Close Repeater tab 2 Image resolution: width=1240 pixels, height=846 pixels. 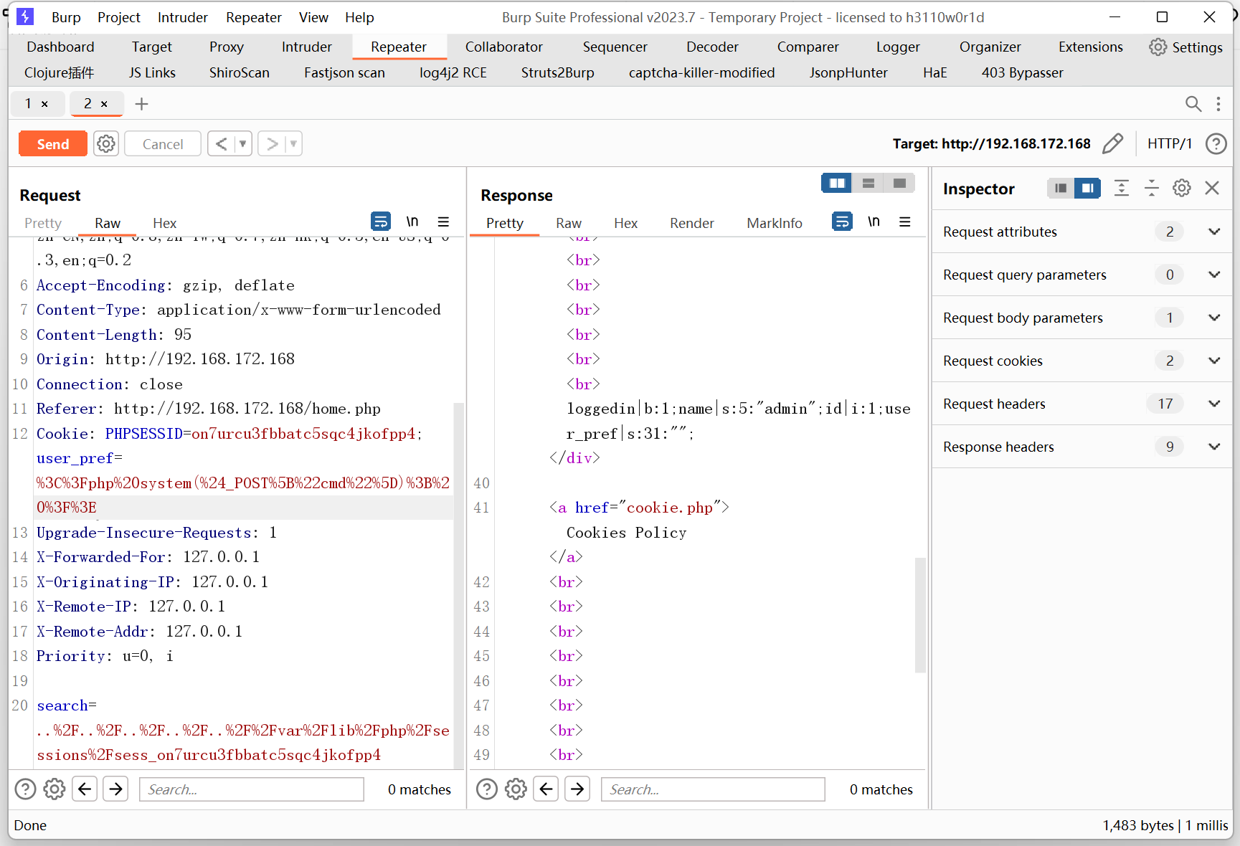tap(104, 104)
